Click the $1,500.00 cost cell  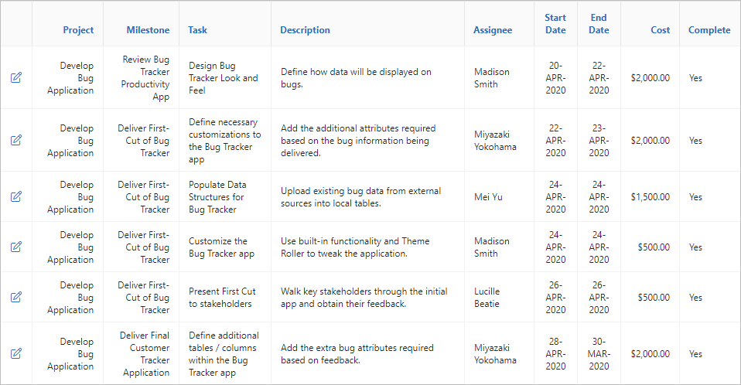(651, 197)
